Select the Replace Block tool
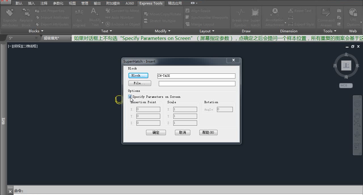Viewport: 363px width, 195px height. pos(26,18)
